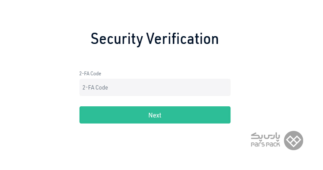
Task: Click the Security Verification heading
Action: [155, 39]
